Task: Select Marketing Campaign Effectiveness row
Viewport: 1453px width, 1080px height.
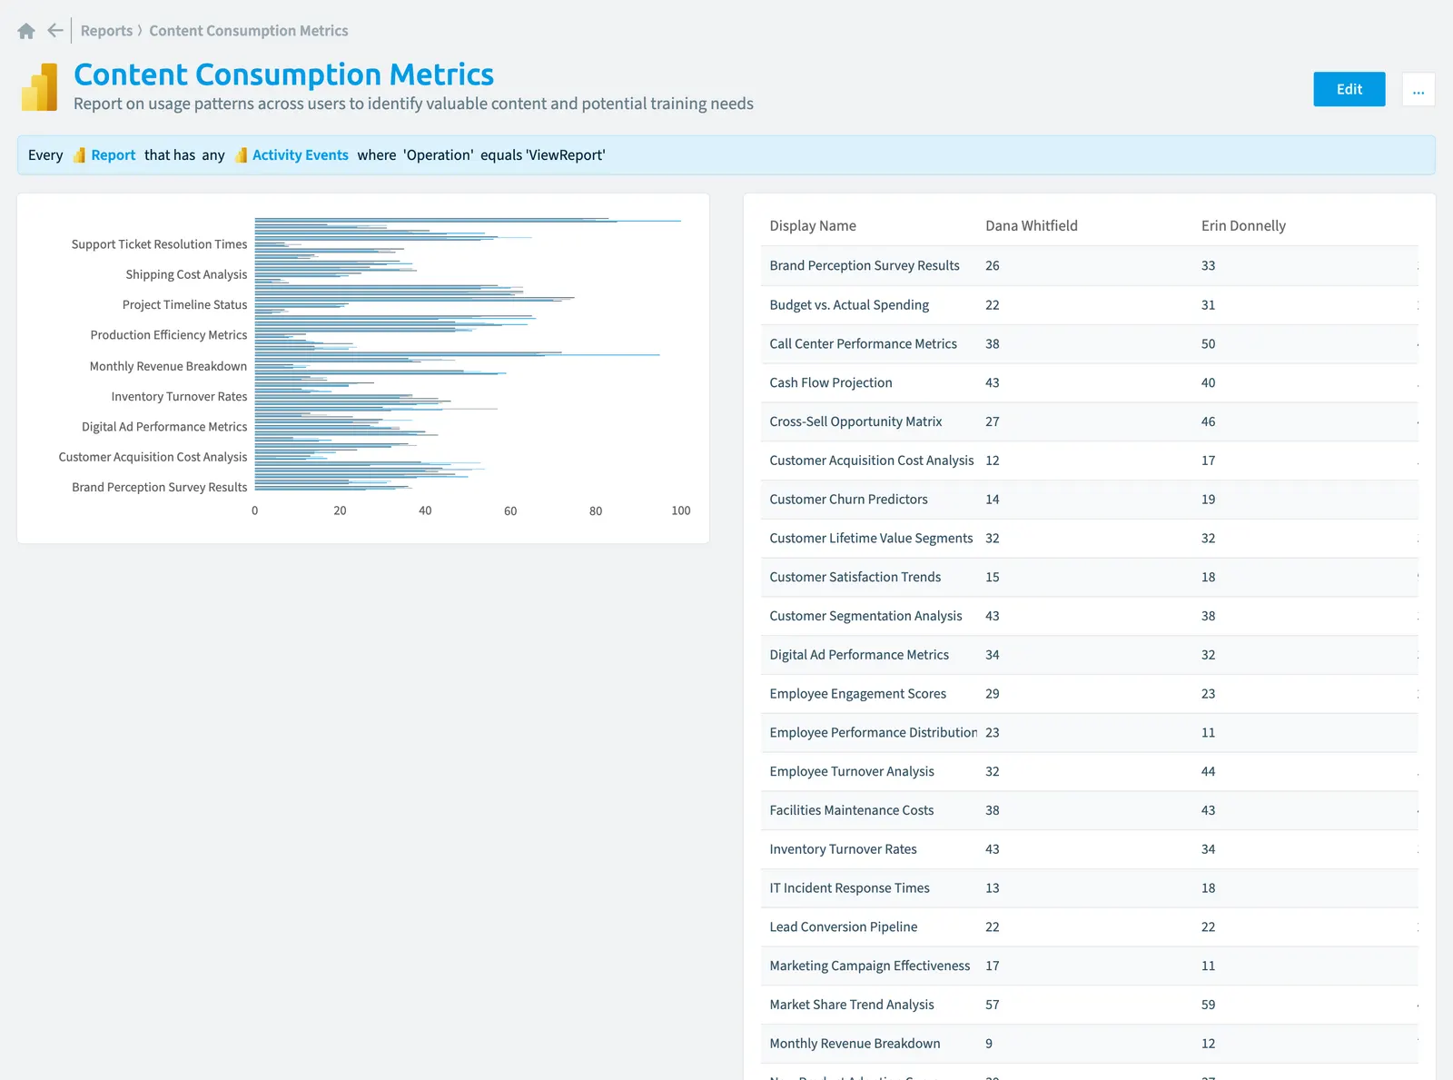Action: pyautogui.click(x=1089, y=966)
